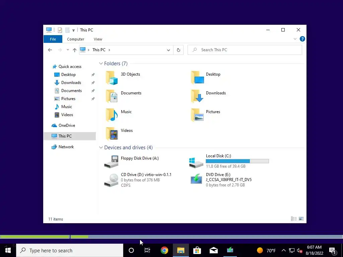Image resolution: width=343 pixels, height=257 pixels.
Task: Open Task View on the taskbar
Action: pyautogui.click(x=147, y=250)
